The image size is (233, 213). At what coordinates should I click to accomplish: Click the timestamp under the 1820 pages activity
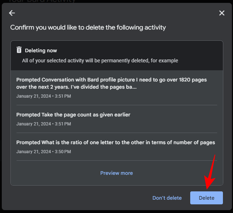(x=44, y=96)
